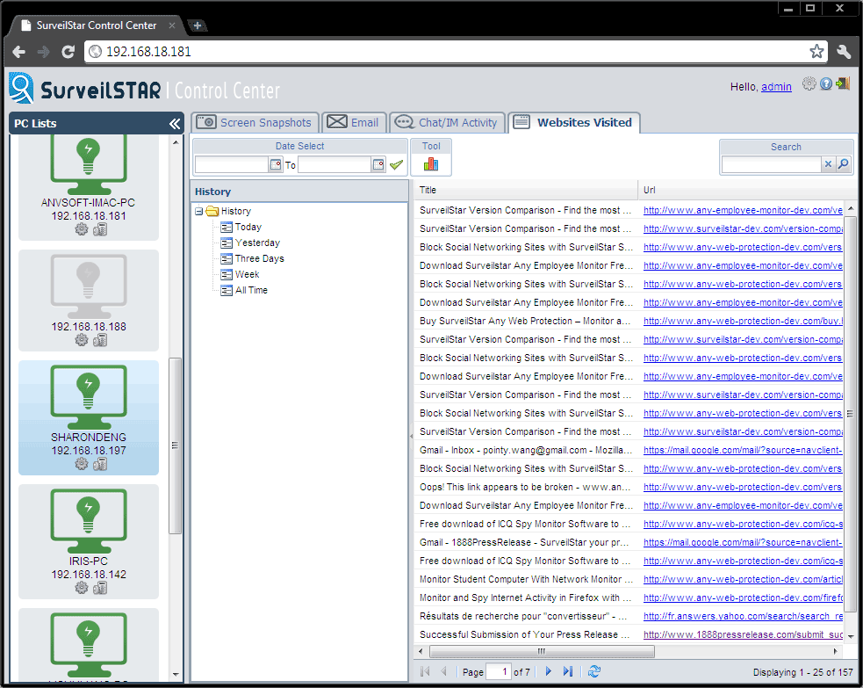Select 'Oops! This link appears to be broken' row
Viewport: 863px width, 688px height.
(629, 488)
